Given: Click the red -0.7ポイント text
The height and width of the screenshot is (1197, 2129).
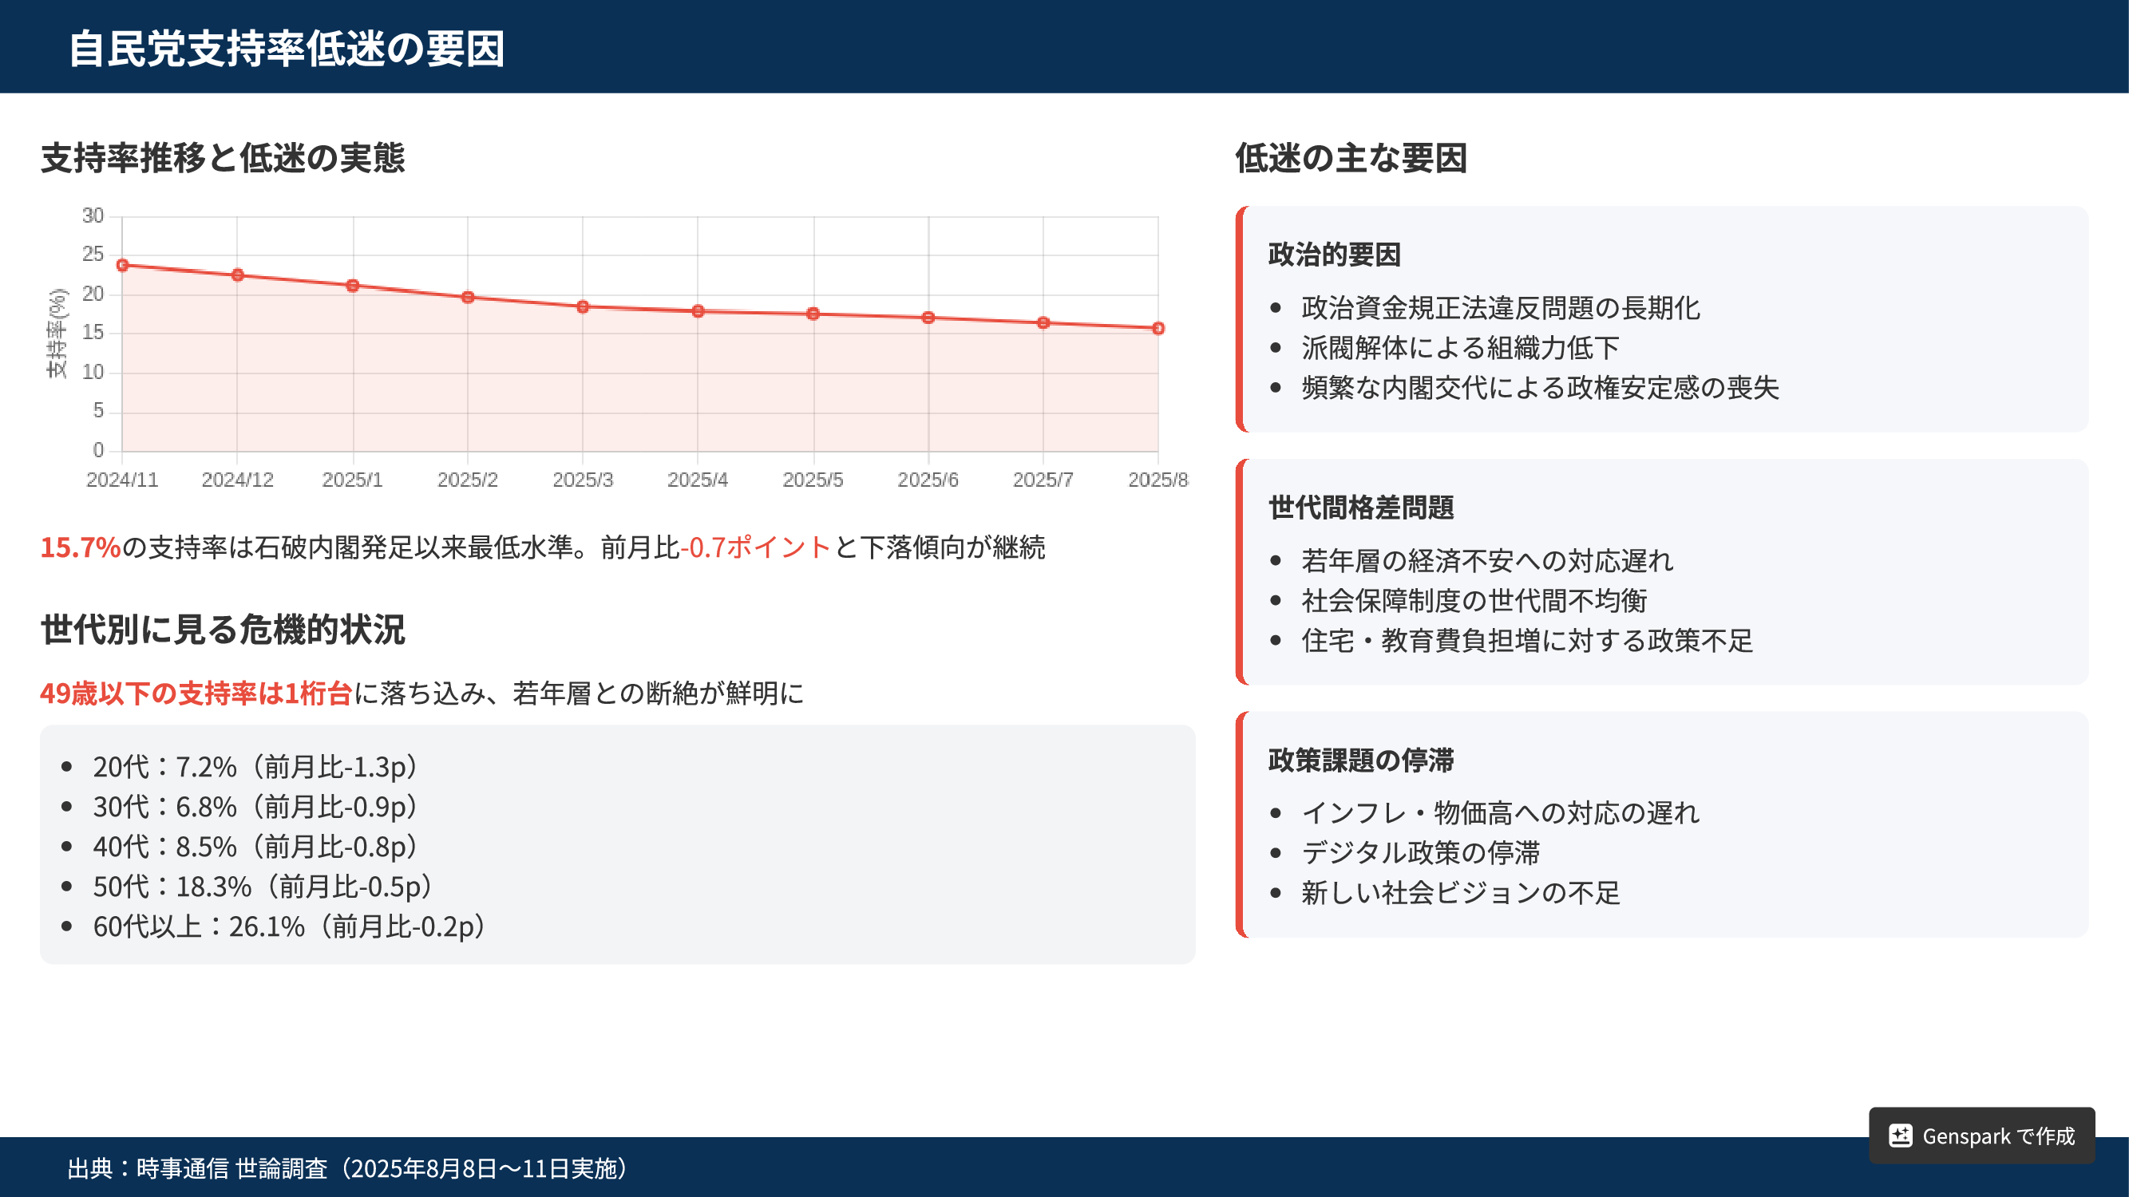Looking at the screenshot, I should [x=755, y=547].
